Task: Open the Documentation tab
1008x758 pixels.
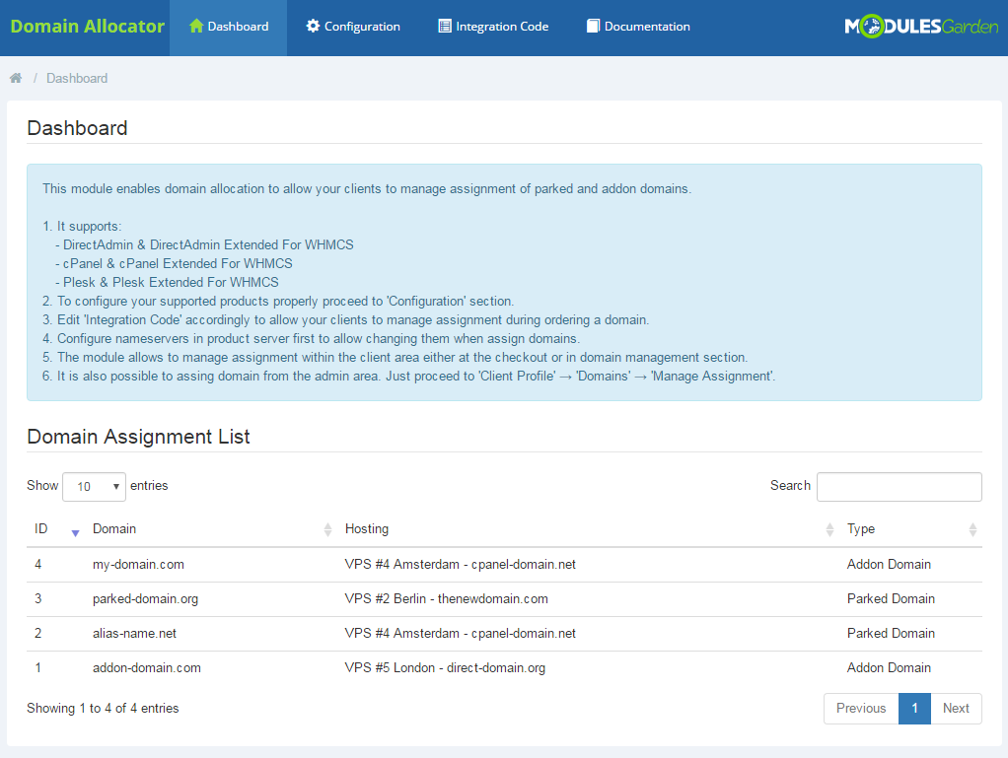Action: pos(637,27)
